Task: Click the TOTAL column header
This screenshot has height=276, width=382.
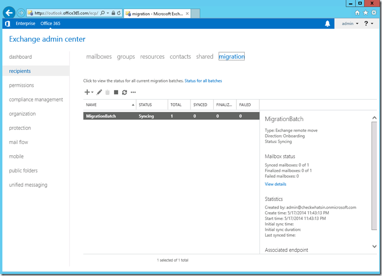Action: tap(179, 105)
